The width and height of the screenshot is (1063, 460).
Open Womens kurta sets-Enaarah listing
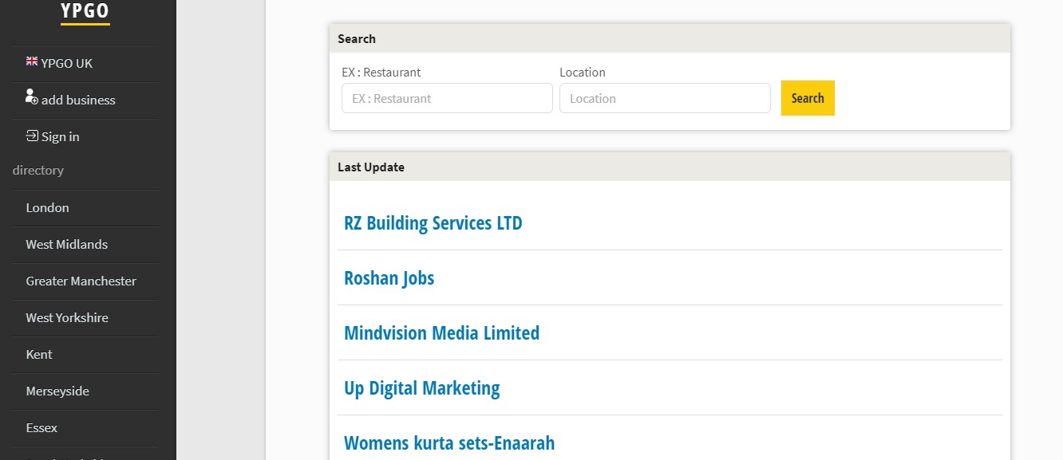point(449,443)
